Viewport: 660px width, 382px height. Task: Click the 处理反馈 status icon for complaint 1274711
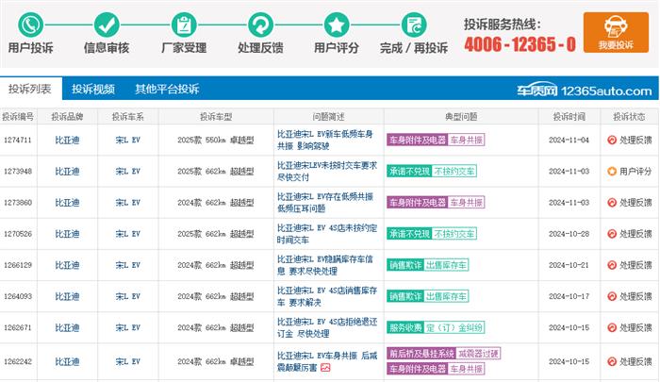612,140
